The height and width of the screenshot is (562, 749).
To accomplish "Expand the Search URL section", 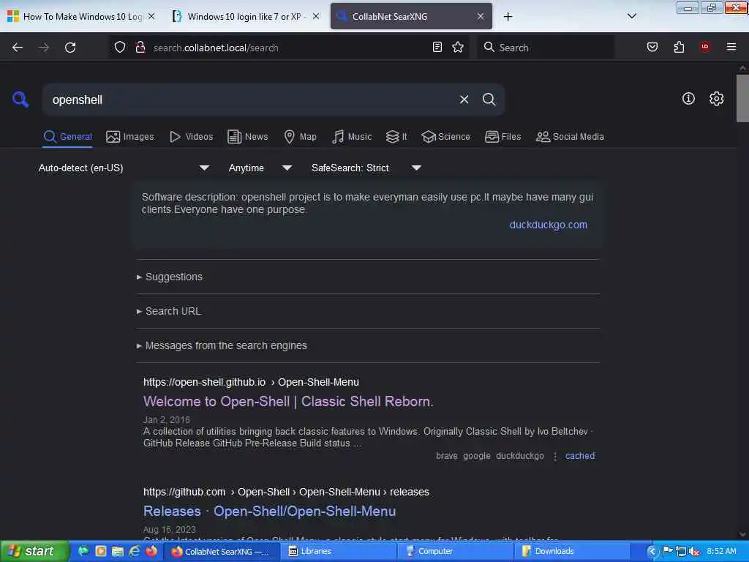I will 169,311.
